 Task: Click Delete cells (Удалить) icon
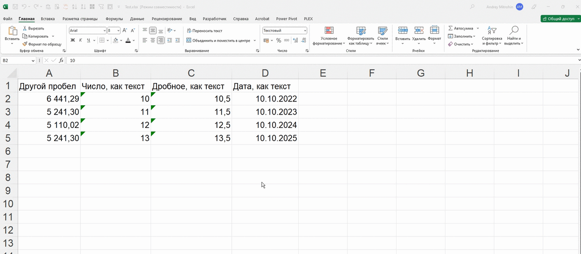coord(419,30)
